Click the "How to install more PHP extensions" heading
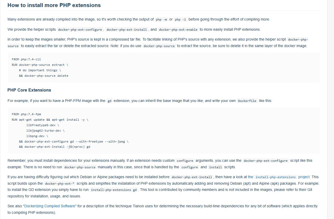The width and height of the screenshot is (334, 219). pos(54,5)
